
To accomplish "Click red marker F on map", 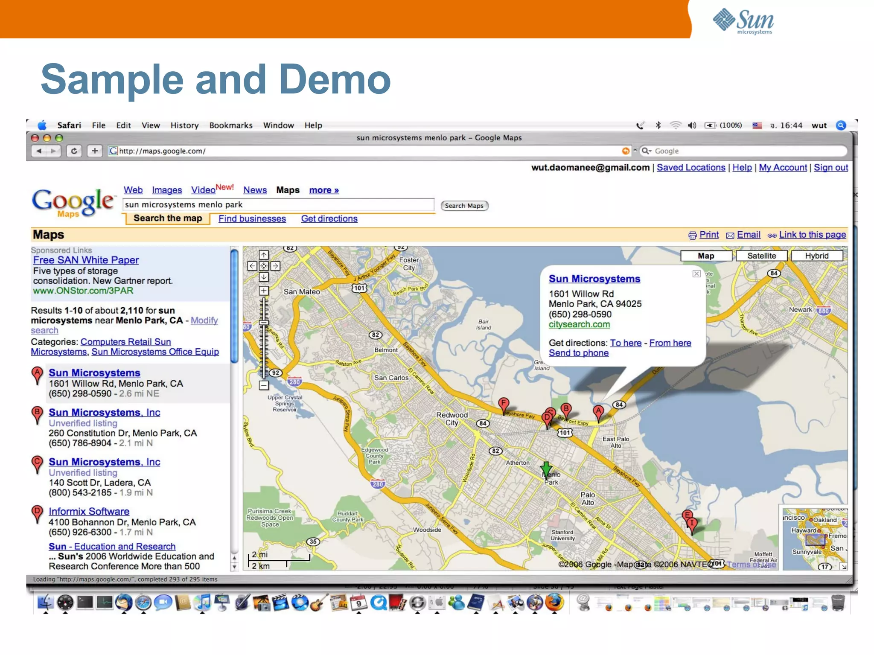I will [x=504, y=405].
